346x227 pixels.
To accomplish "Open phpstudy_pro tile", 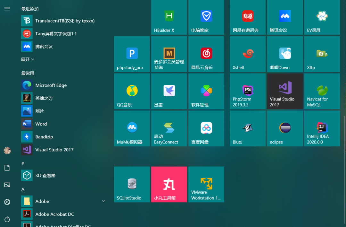I will 132,54.
